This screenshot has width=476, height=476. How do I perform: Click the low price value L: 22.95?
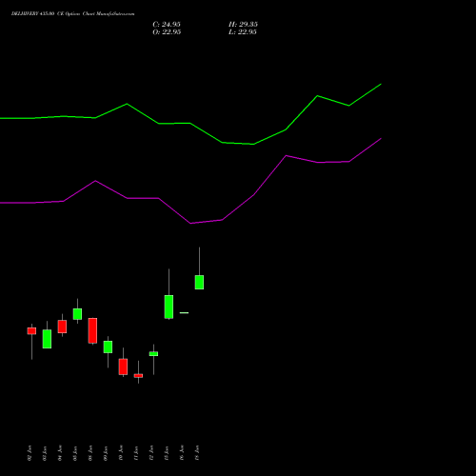click(x=243, y=32)
